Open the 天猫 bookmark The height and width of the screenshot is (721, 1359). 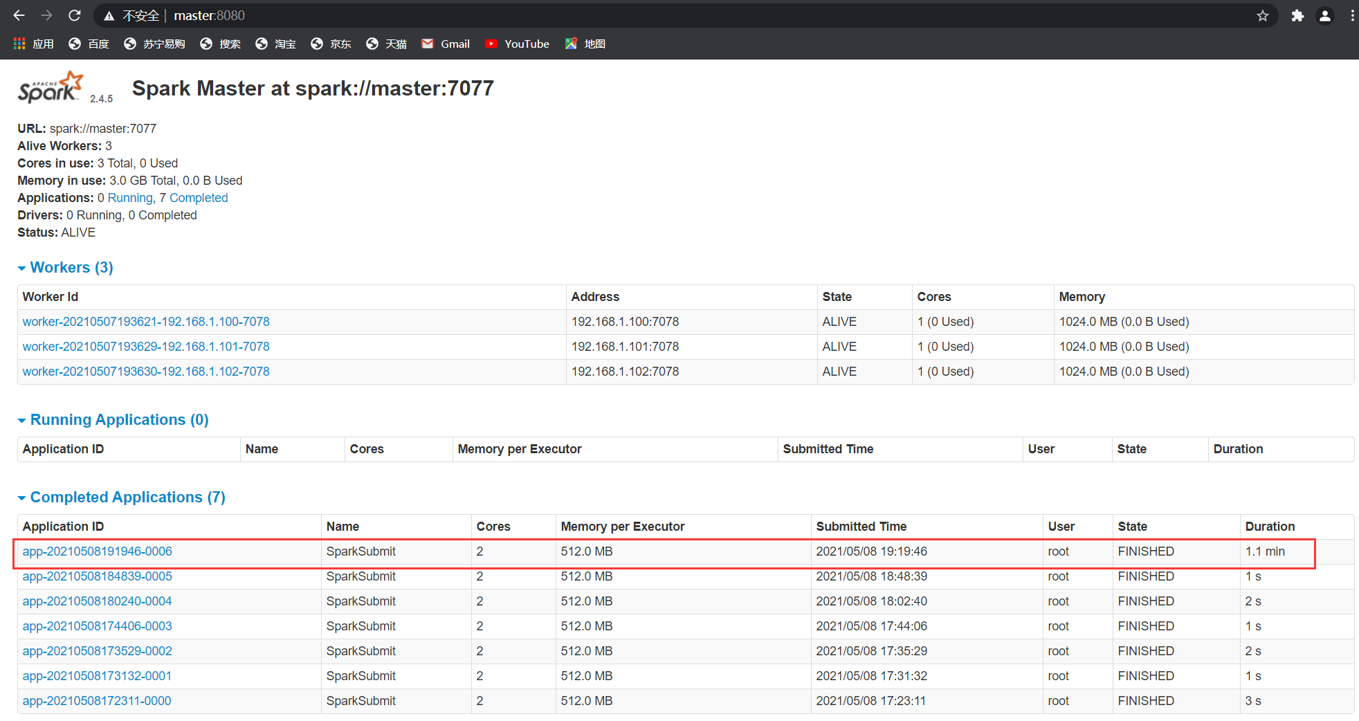point(386,44)
